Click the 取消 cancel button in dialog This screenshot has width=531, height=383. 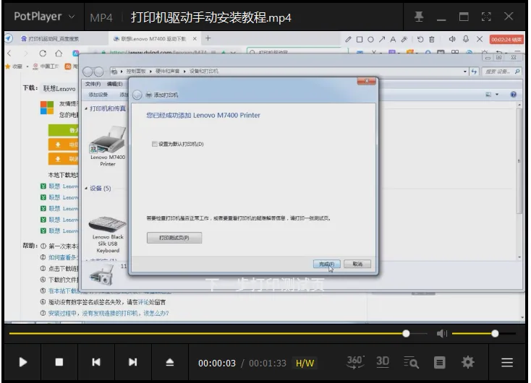click(x=357, y=264)
